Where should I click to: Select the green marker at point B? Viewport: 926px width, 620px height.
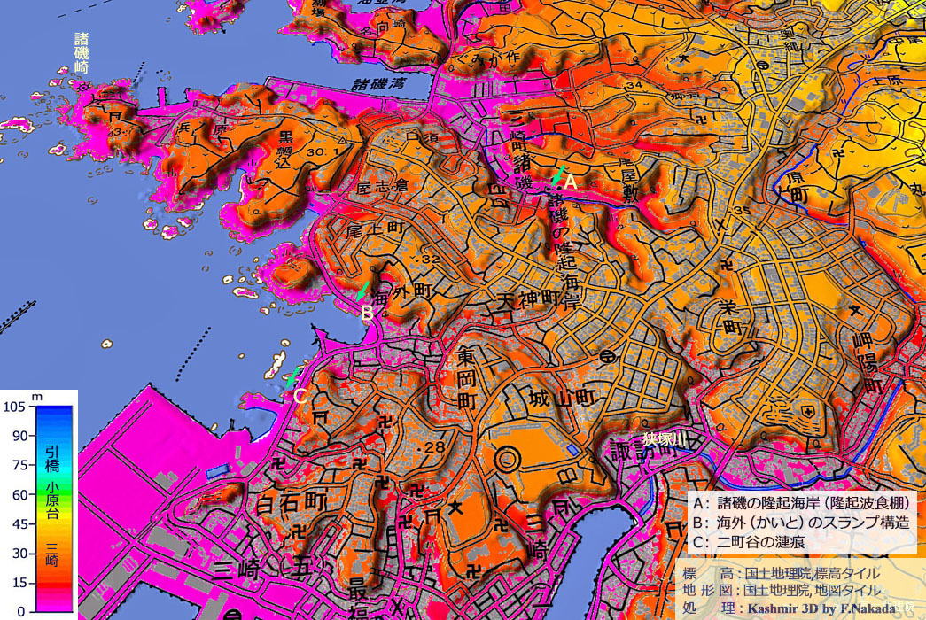pos(363,291)
